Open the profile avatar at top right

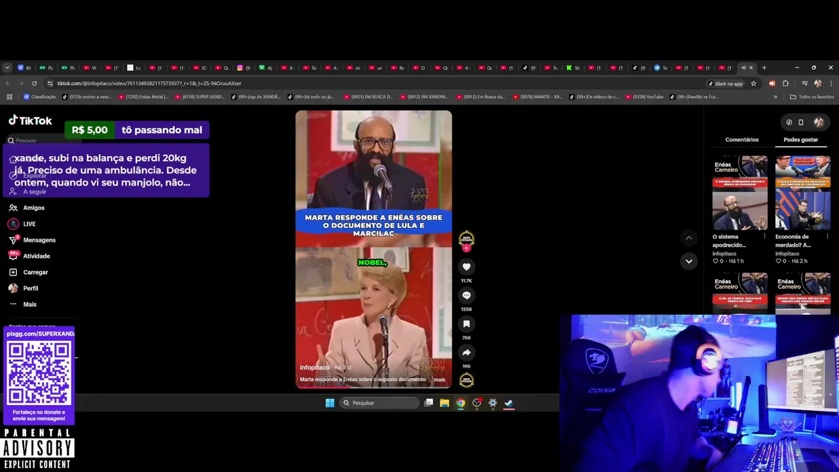pyautogui.click(x=819, y=122)
